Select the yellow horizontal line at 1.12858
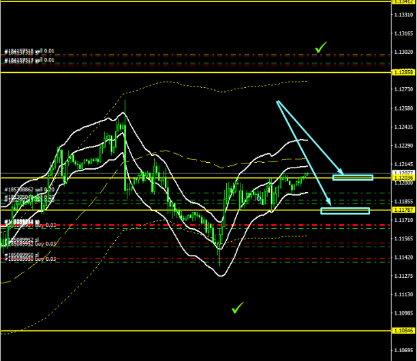This screenshot has height=361, width=417. point(204,72)
